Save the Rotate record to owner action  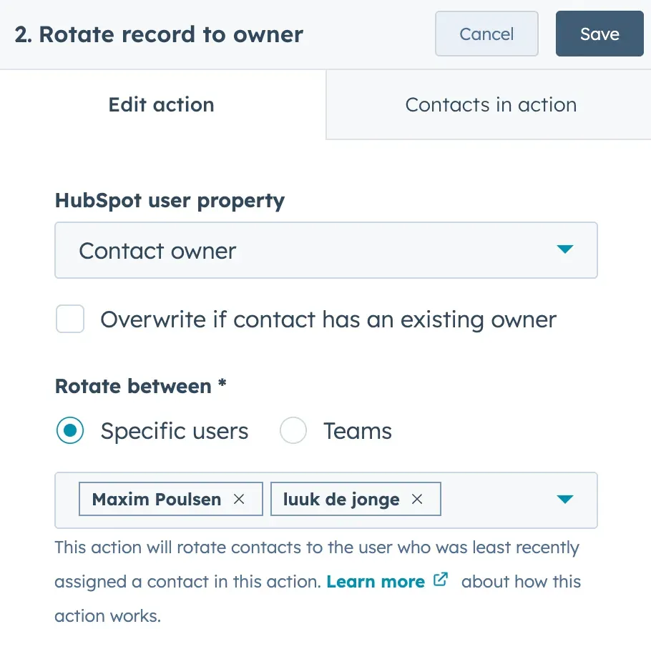tap(599, 34)
